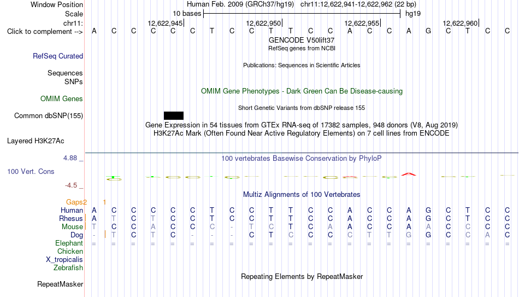Click 'Publications: Sequences in Scientific Articles' title

302,65
